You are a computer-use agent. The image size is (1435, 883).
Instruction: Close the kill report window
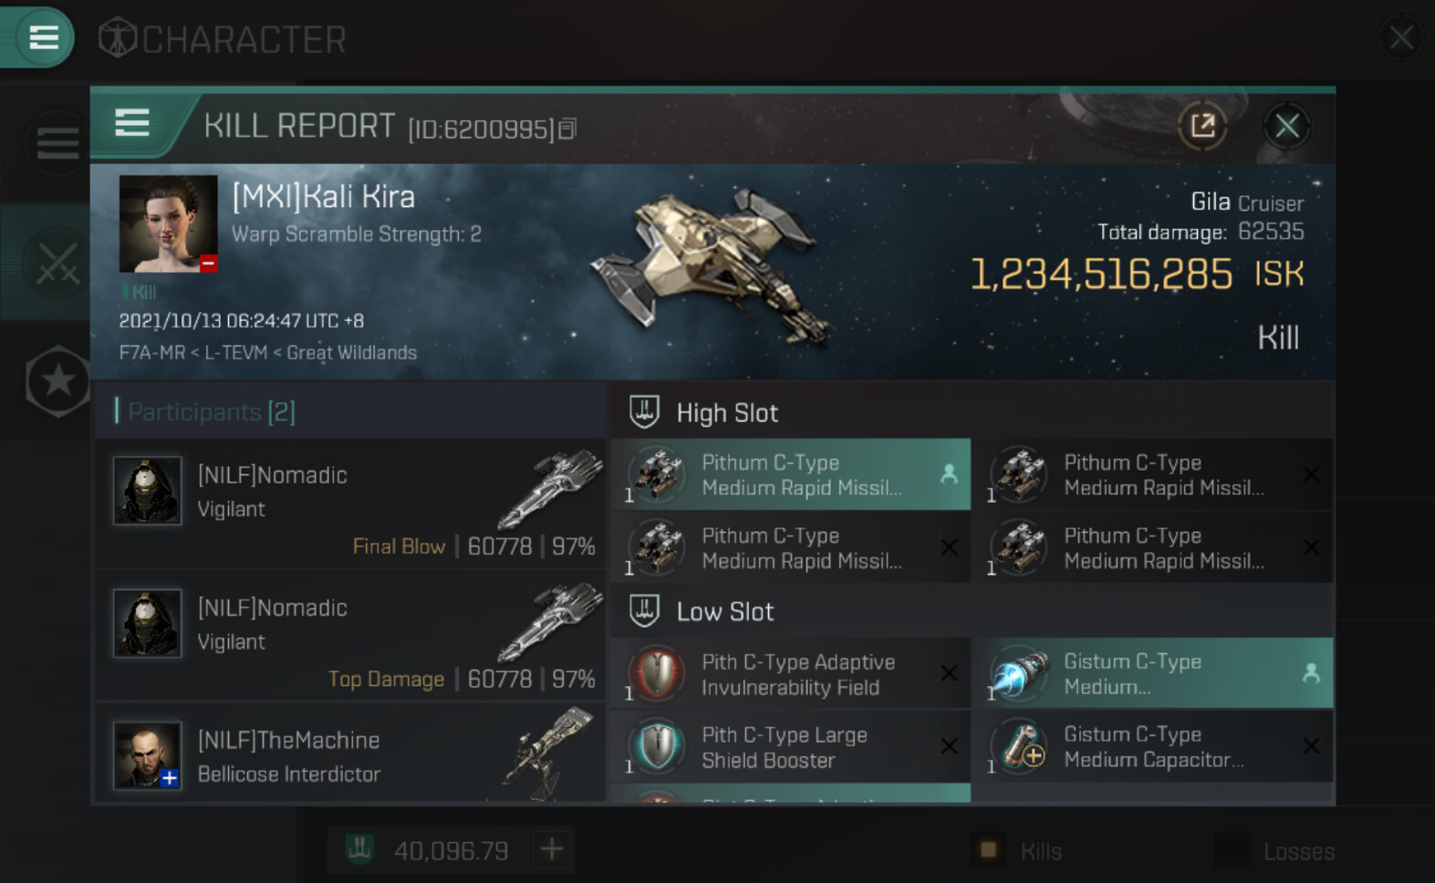pyautogui.click(x=1286, y=126)
